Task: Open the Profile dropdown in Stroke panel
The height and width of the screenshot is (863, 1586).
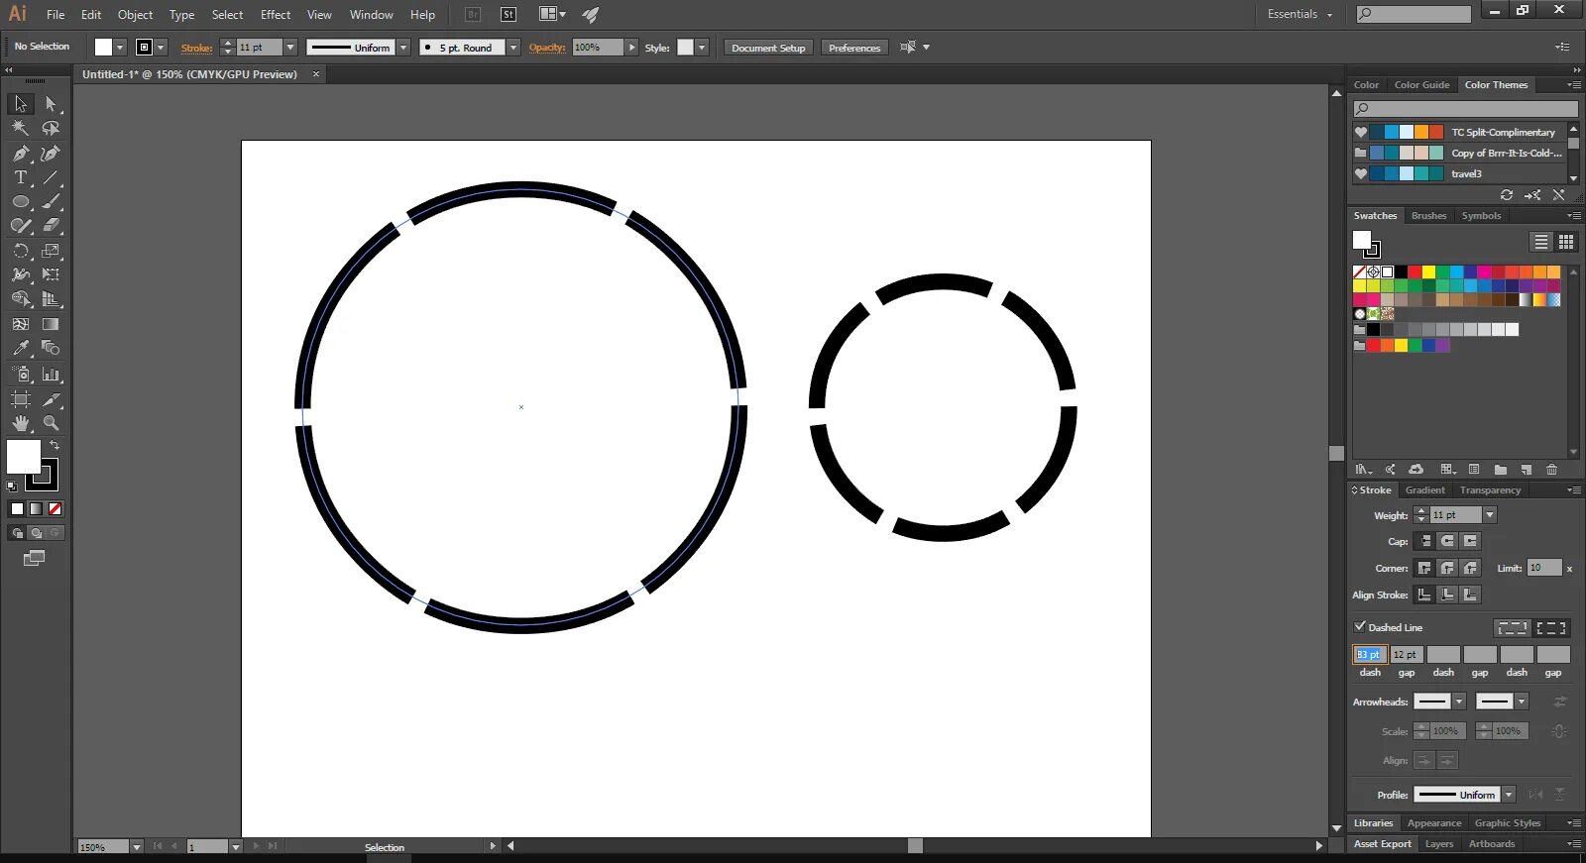Action: pyautogui.click(x=1509, y=795)
